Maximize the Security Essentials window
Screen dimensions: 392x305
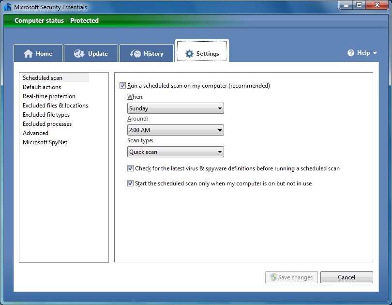(x=359, y=5)
